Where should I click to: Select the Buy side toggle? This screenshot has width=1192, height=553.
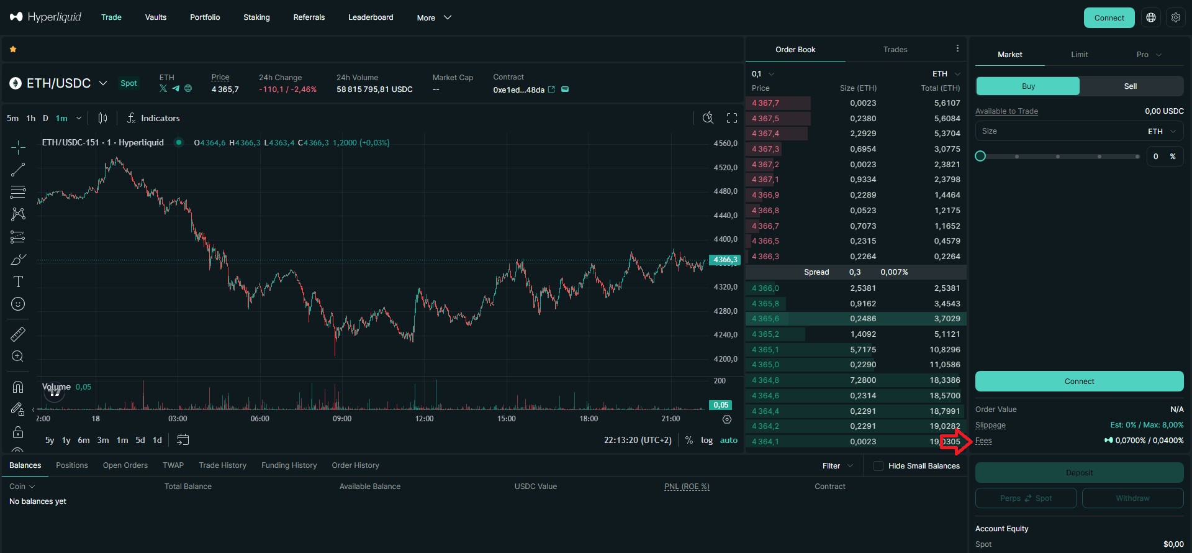[x=1028, y=86]
